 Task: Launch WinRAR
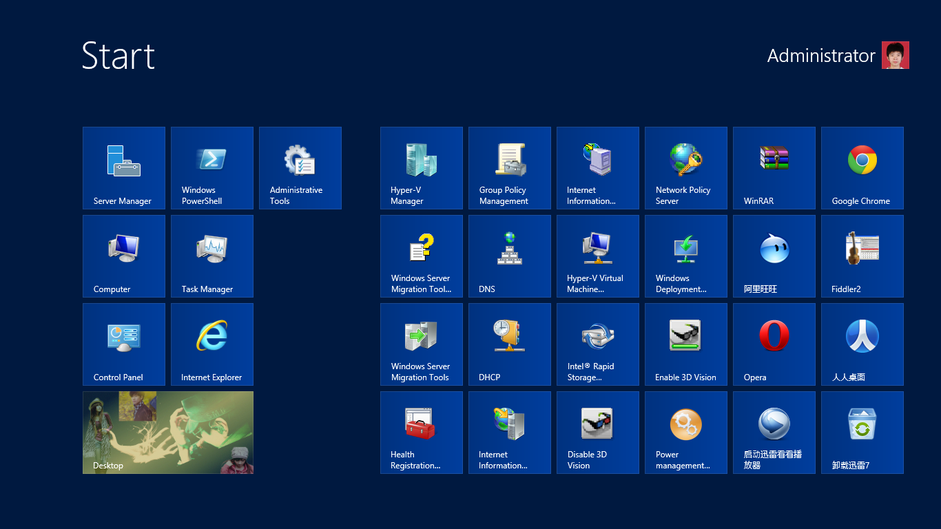click(x=774, y=168)
